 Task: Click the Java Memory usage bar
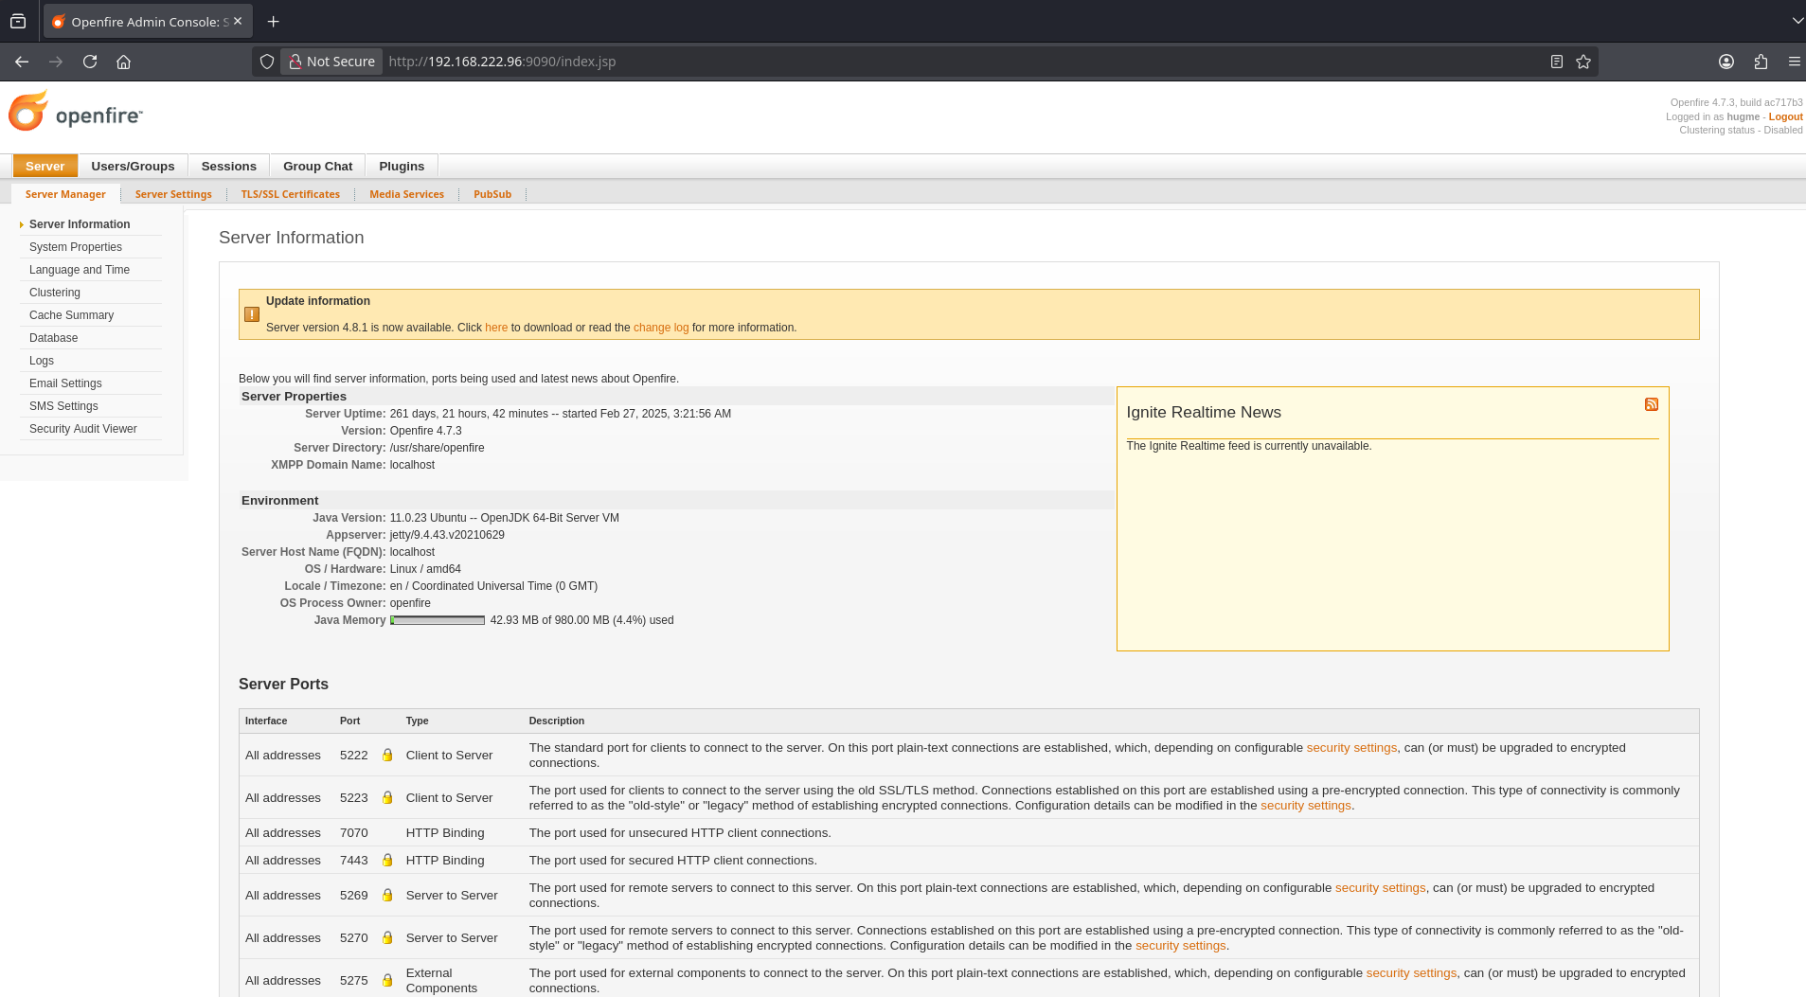pos(438,620)
